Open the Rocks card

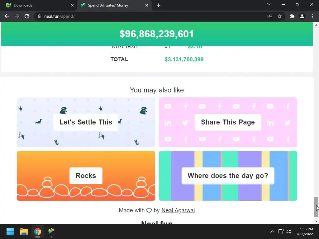(x=86, y=176)
